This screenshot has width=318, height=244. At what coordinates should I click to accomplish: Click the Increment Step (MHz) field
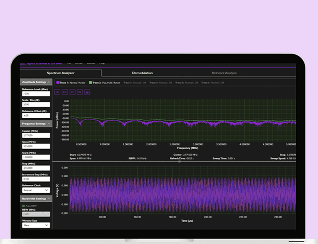[36, 179]
